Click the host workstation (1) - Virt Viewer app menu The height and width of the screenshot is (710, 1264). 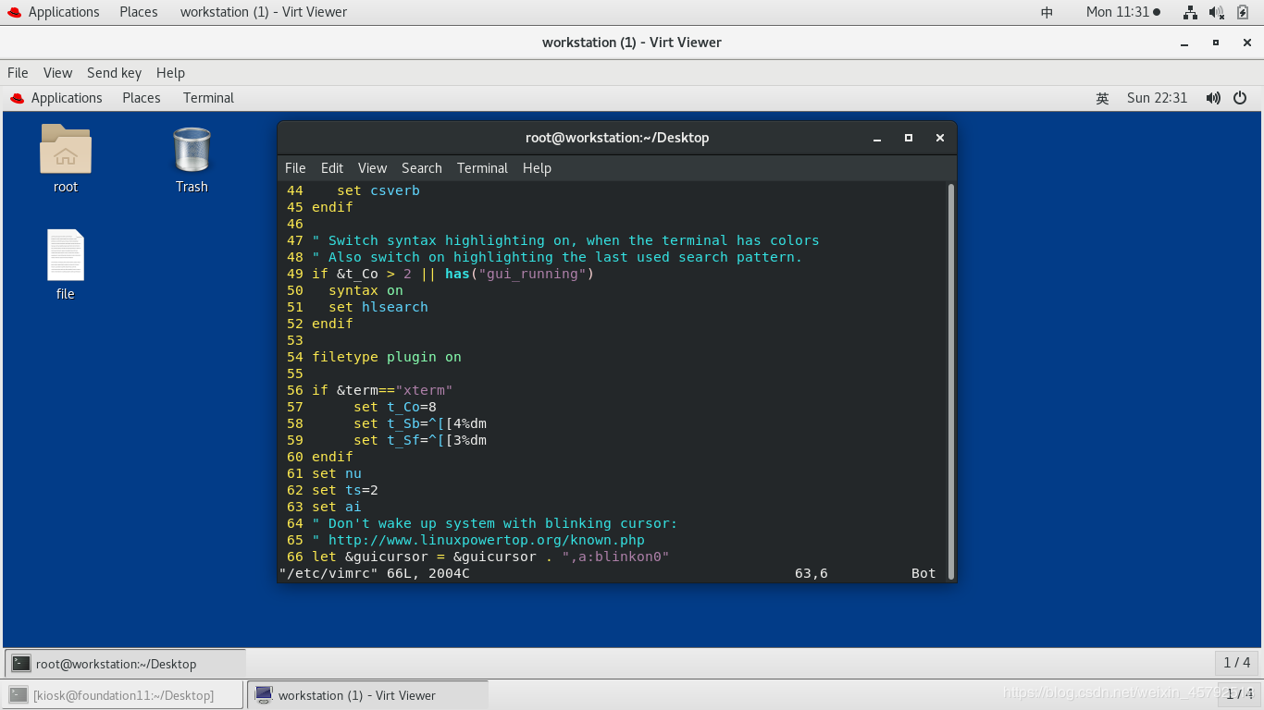coord(264,12)
